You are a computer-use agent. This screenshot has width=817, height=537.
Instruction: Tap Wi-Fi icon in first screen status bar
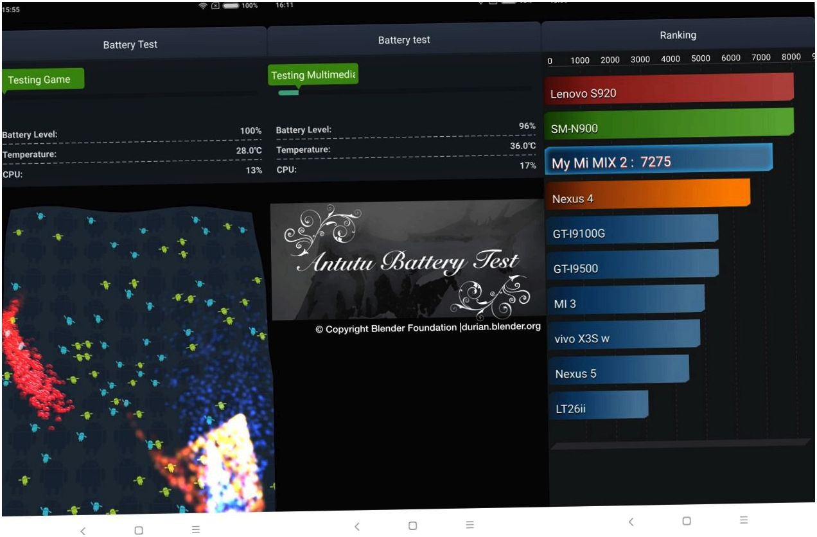(203, 6)
